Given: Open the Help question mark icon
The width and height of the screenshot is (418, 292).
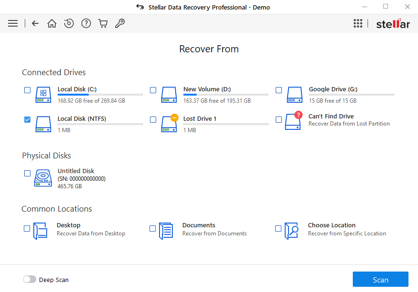Looking at the screenshot, I should point(86,23).
